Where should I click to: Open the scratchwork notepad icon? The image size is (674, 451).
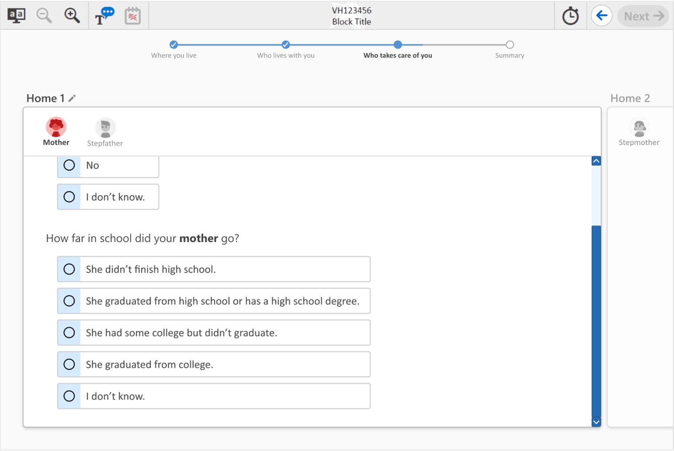pos(132,16)
